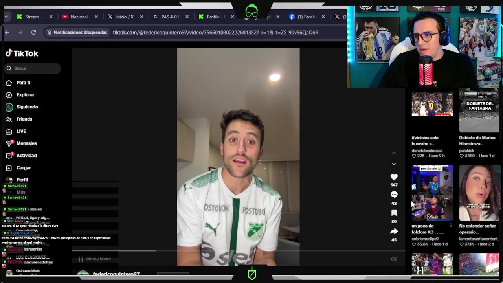Save video using the bookmark icon
Viewport: 503px width, 283px height.
tap(394, 213)
